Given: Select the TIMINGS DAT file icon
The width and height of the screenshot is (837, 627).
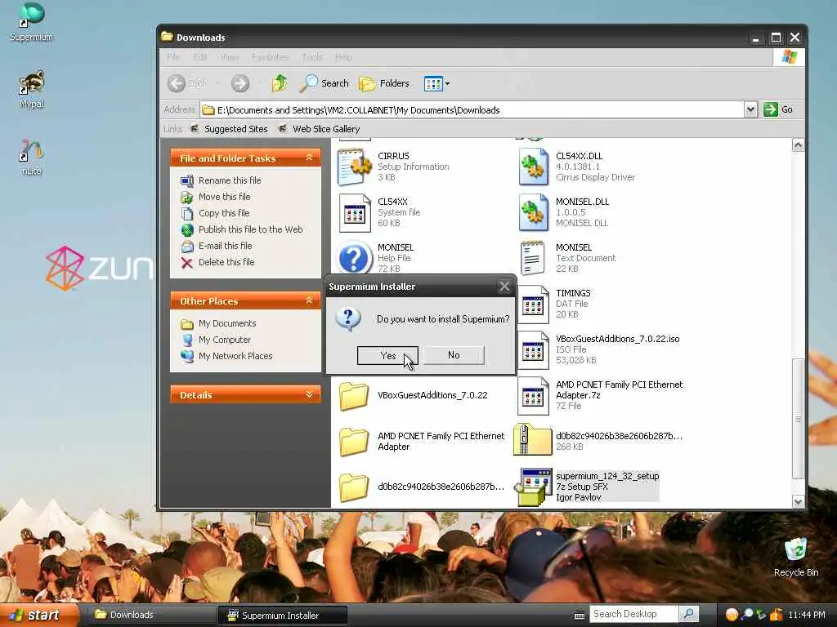Looking at the screenshot, I should (x=532, y=305).
